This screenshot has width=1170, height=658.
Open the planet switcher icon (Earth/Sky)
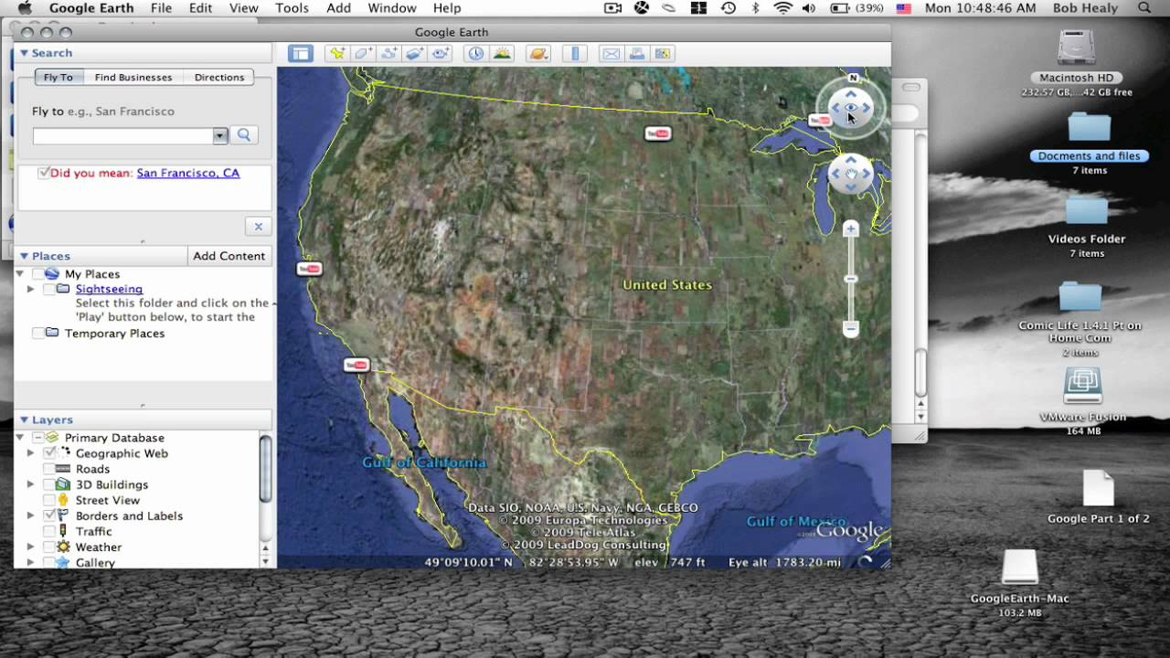[538, 54]
